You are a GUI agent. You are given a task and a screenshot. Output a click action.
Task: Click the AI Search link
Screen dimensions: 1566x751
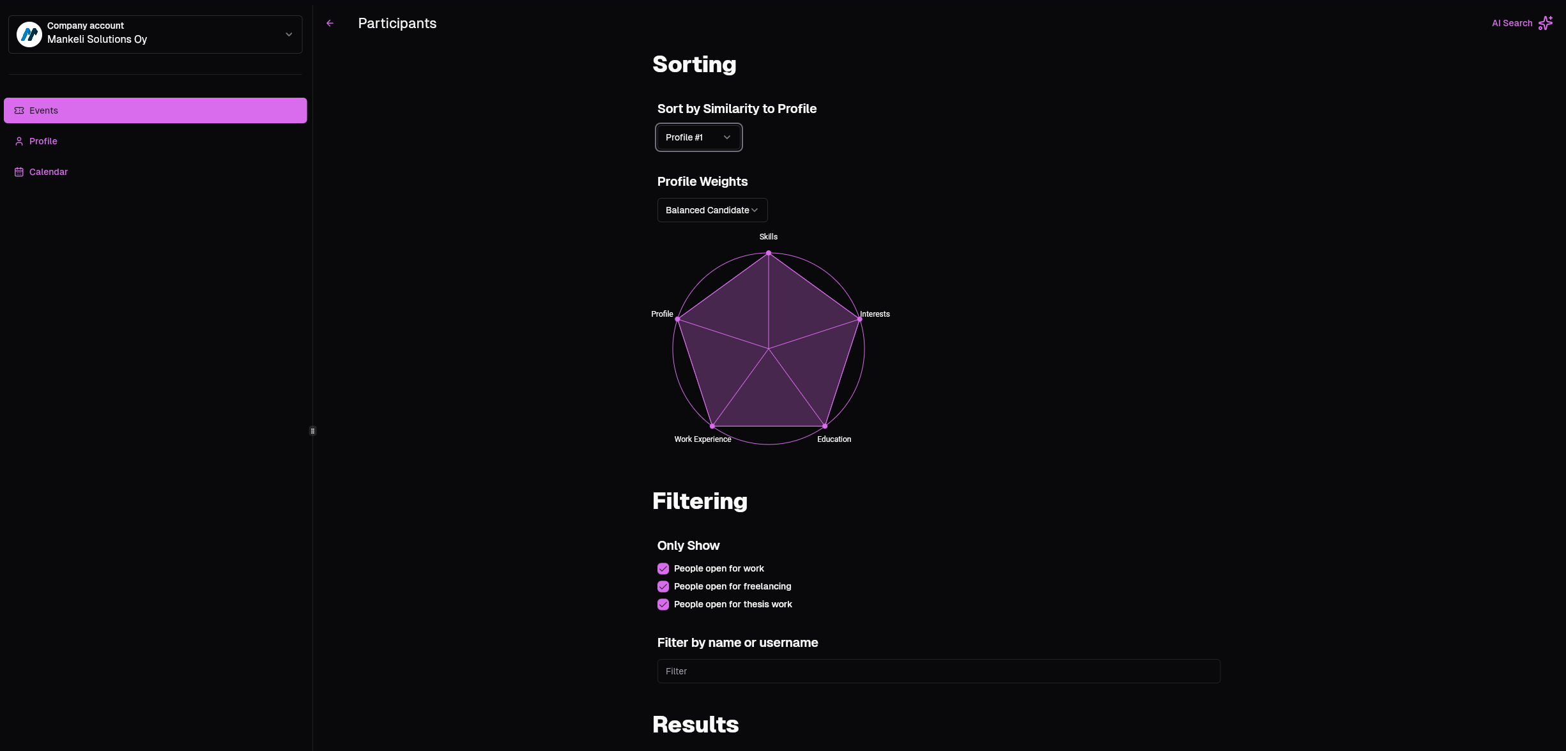coord(1512,23)
